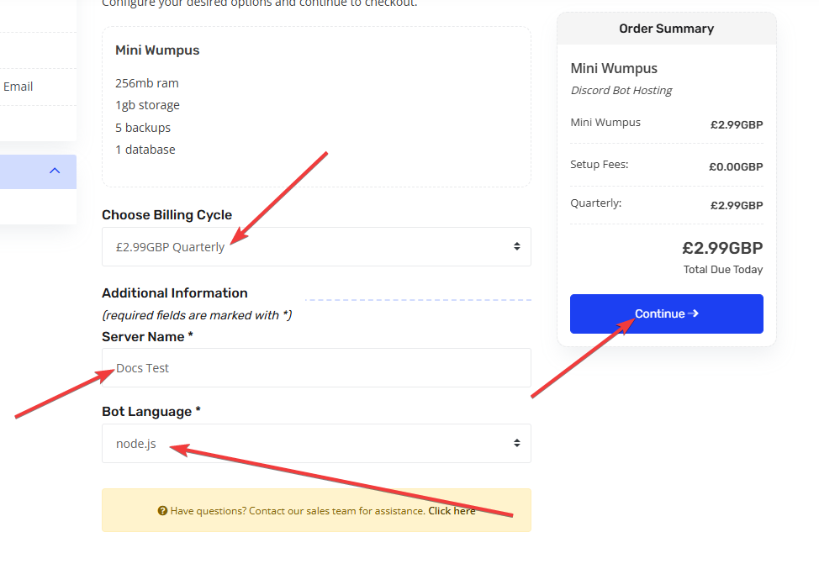
Task: Click the Setup Fees row in the order summary
Action: click(x=666, y=166)
